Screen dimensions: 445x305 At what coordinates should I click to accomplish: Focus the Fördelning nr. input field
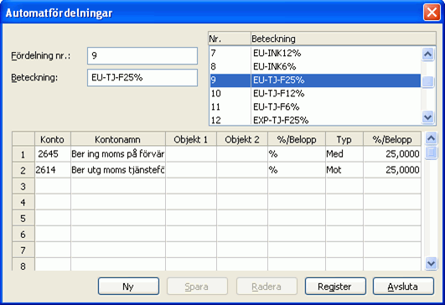[x=142, y=55]
